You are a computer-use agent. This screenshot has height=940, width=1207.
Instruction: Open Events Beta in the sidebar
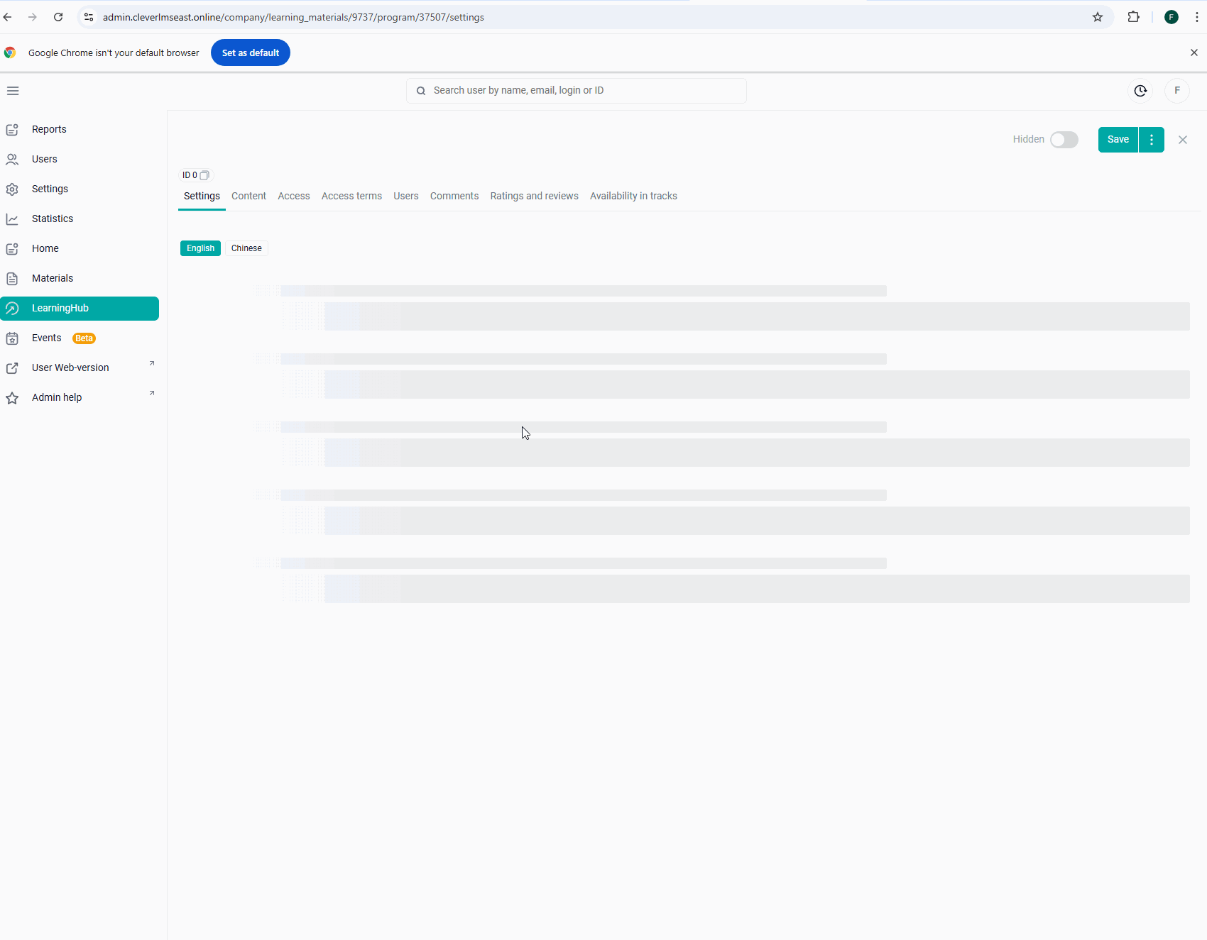(80, 338)
